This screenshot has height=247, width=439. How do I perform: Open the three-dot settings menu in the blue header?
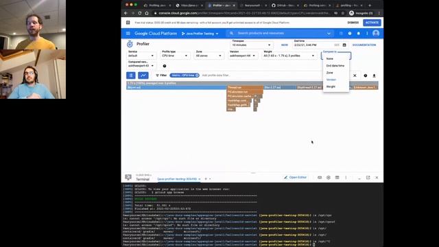pyautogui.click(x=367, y=34)
